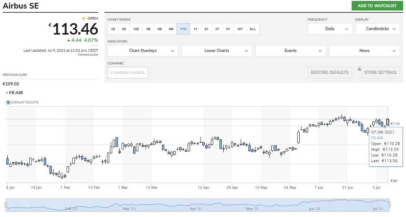Select the 10Y chart range
Viewport: 406px width, 217px height.
click(x=240, y=29)
